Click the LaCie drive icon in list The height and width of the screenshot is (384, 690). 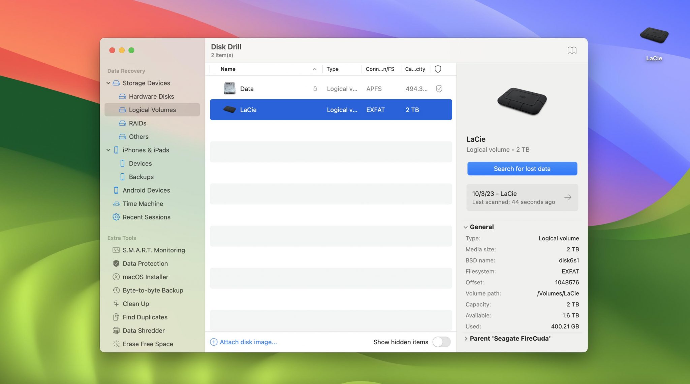[230, 109]
